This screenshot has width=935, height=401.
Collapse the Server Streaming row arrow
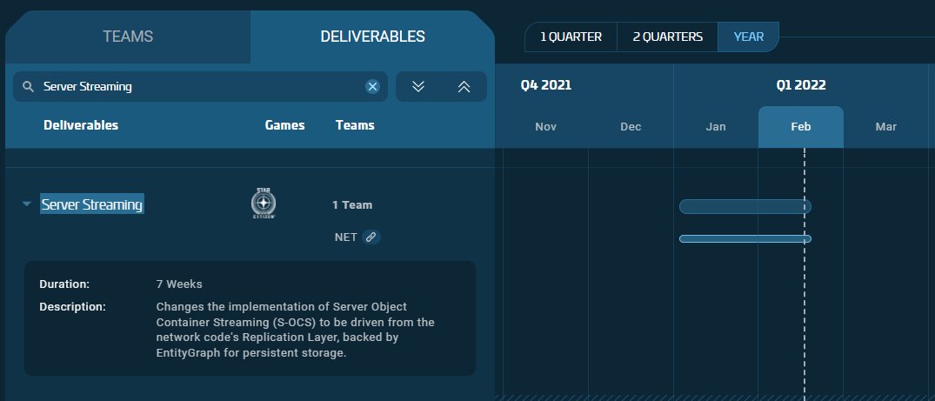coord(26,204)
